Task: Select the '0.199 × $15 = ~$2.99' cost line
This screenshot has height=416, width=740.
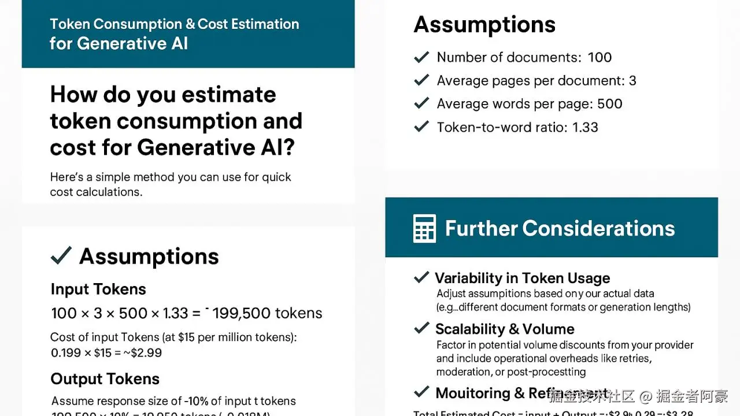Action: 106,352
